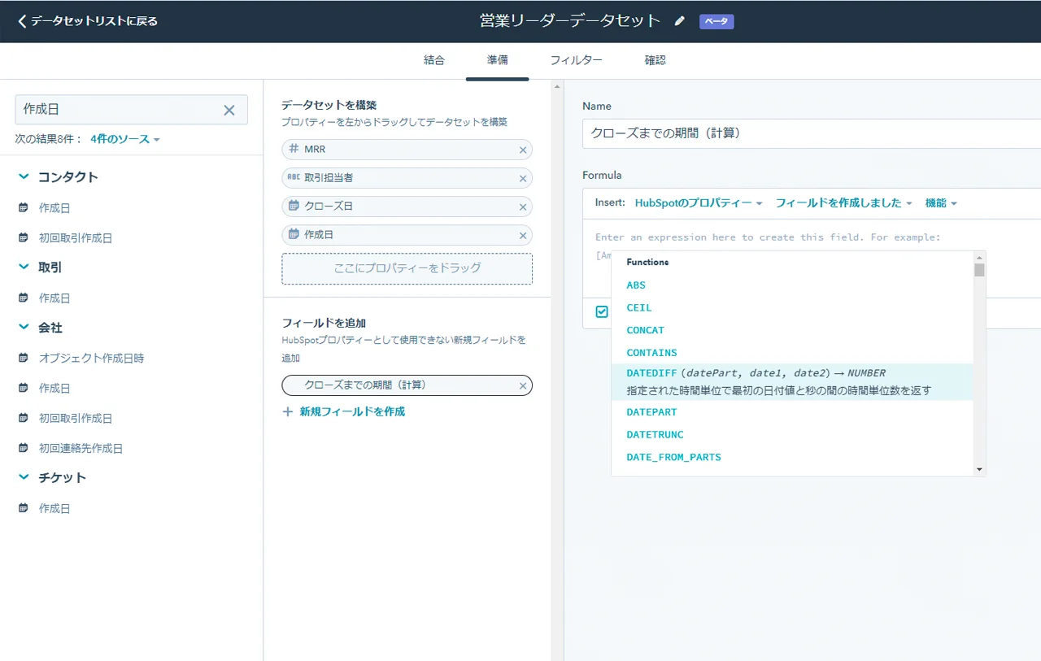Click the MRR number type icon
The height and width of the screenshot is (661, 1041).
[x=294, y=150]
